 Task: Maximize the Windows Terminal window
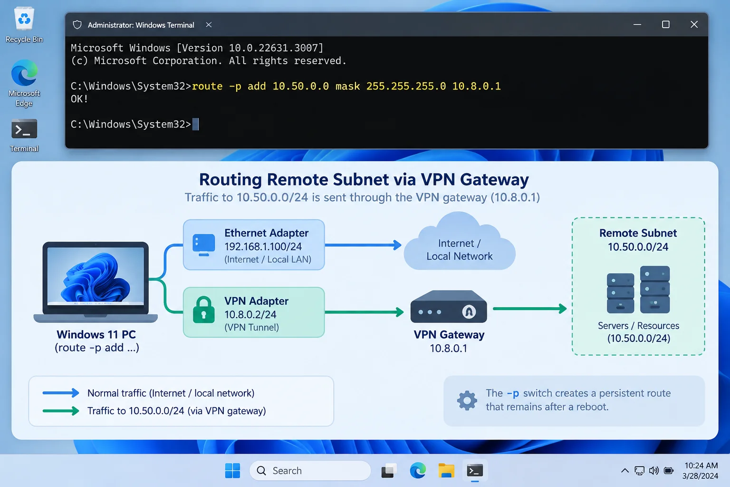point(666,24)
